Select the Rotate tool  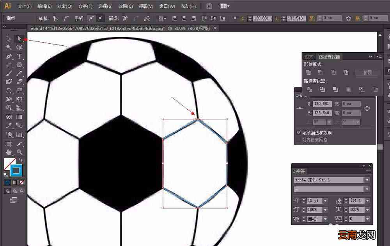[9, 91]
